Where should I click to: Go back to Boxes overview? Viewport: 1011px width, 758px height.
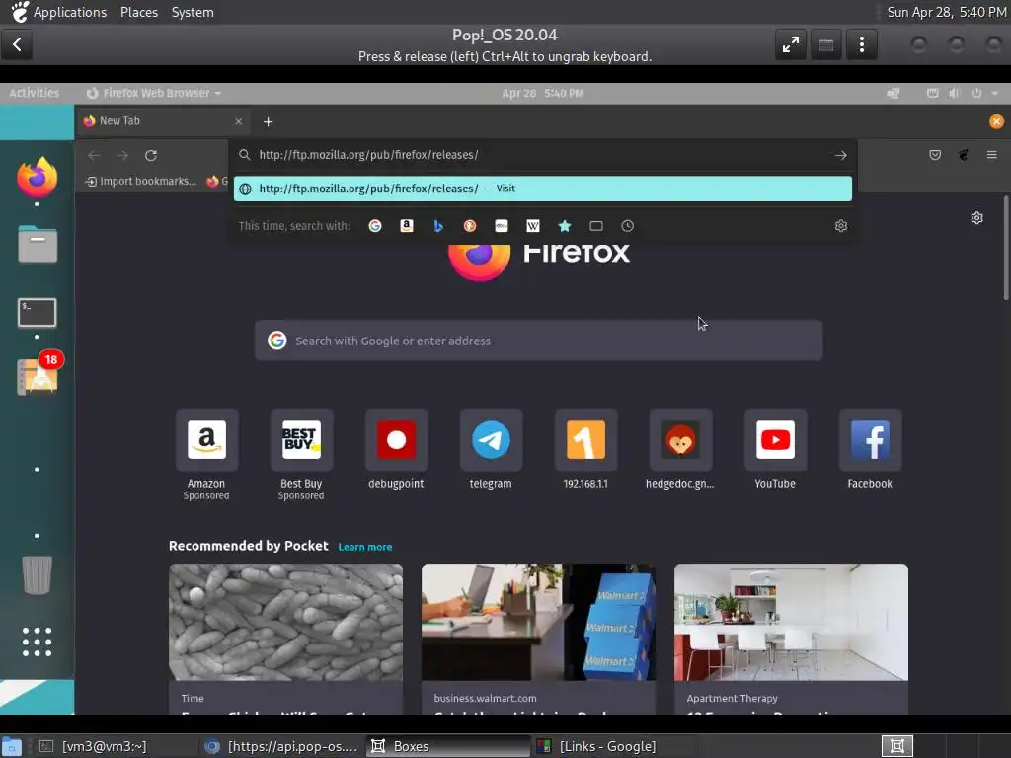17,44
